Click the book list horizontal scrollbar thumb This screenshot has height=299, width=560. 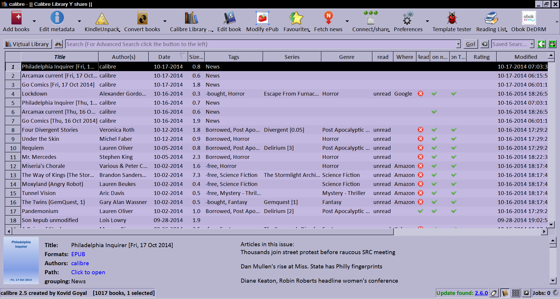point(203,232)
